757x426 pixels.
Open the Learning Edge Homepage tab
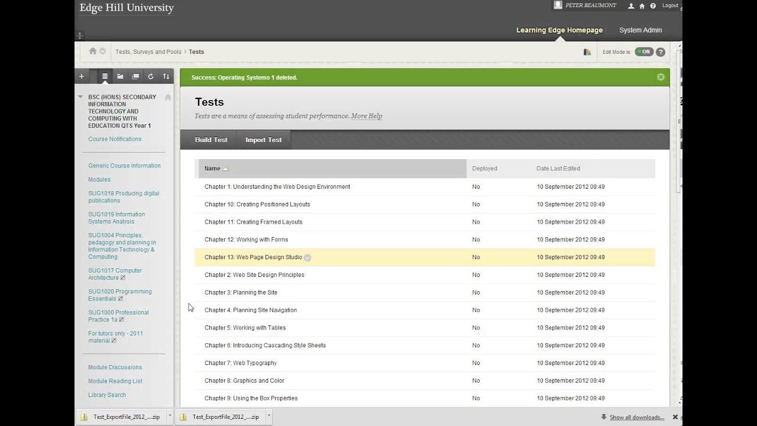(559, 30)
